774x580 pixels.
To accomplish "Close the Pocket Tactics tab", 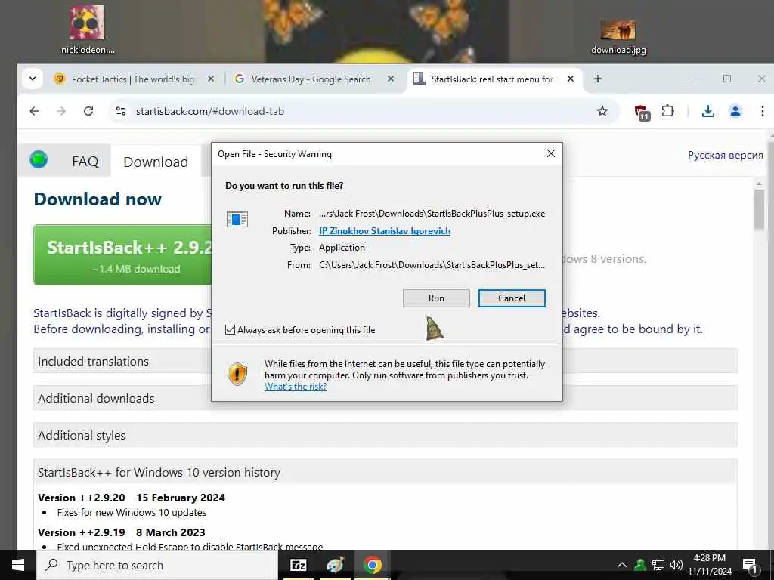I will 211,79.
